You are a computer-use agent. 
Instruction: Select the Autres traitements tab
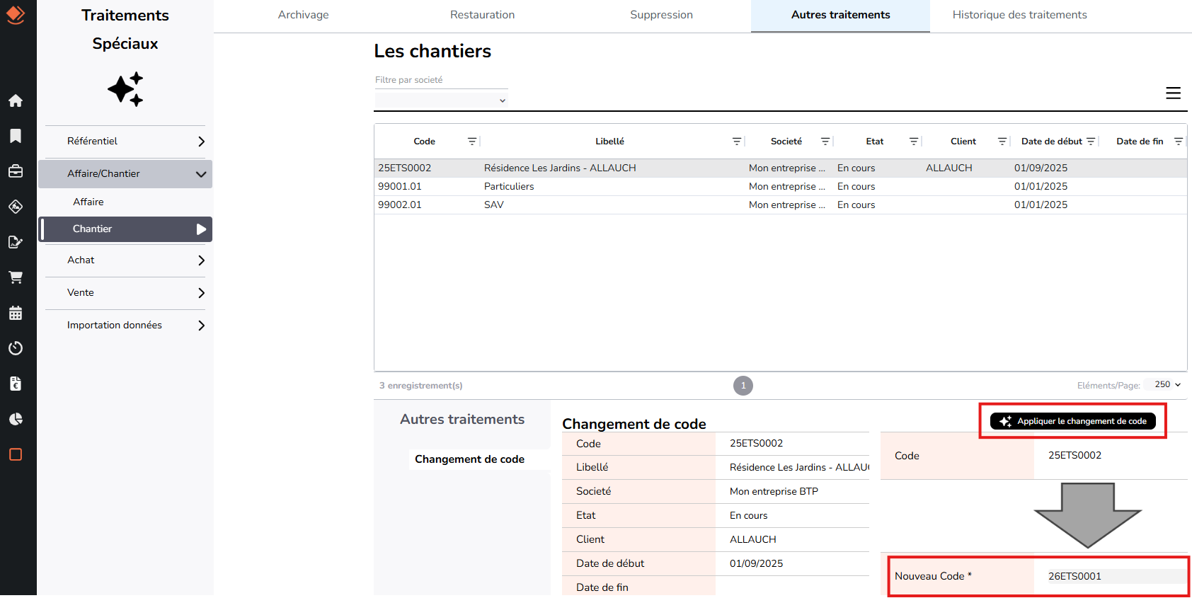(x=840, y=15)
